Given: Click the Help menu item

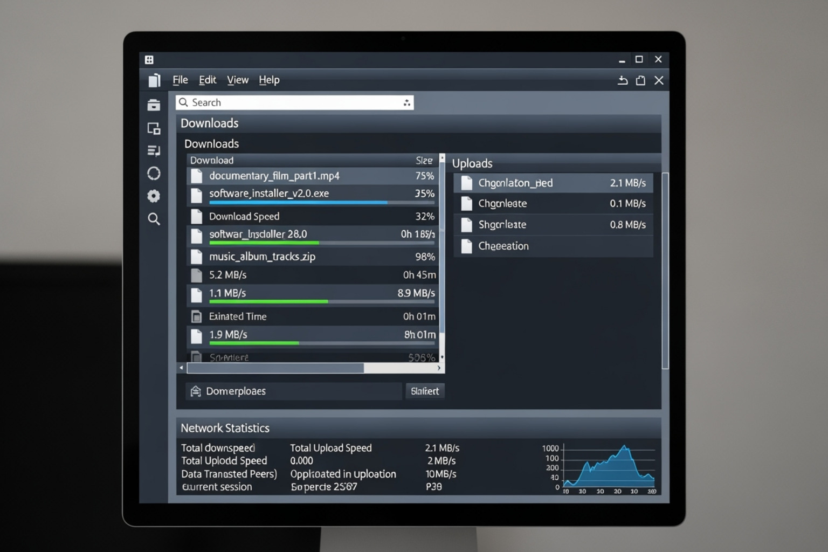Looking at the screenshot, I should tap(269, 80).
